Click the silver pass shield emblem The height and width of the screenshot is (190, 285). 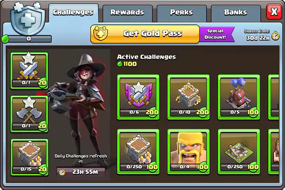coord(28,18)
